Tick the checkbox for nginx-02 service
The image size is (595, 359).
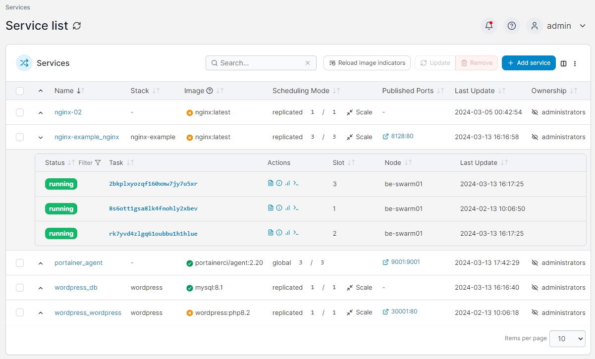click(x=20, y=112)
